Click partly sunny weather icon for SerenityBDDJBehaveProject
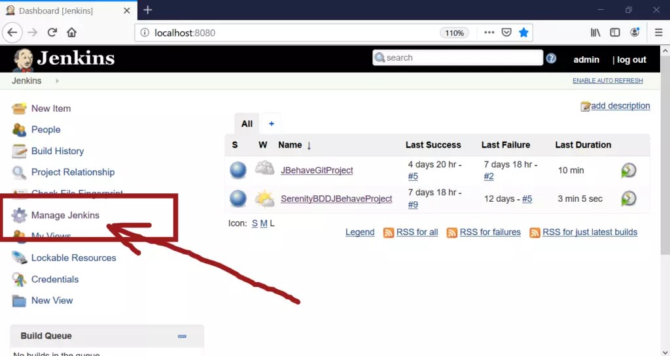 click(264, 199)
